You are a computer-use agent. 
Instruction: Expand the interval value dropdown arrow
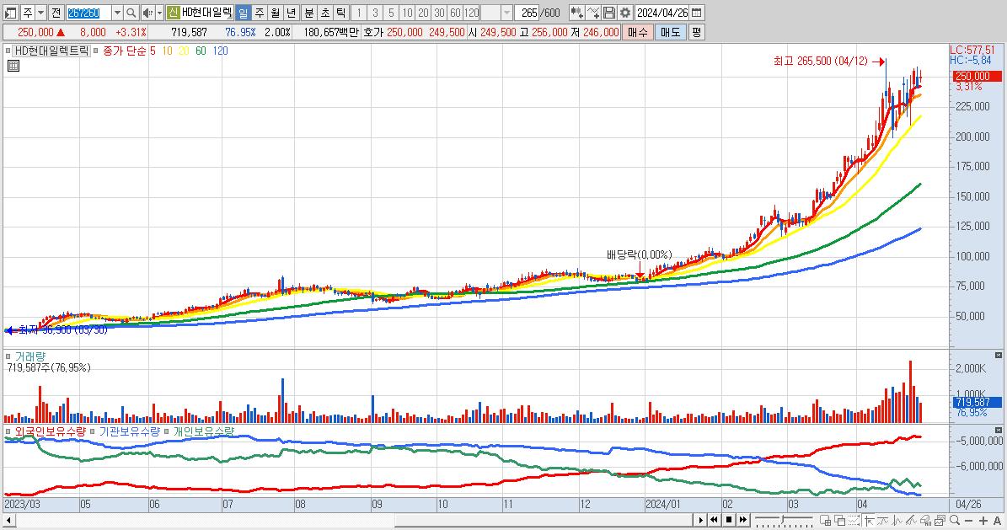[506, 13]
